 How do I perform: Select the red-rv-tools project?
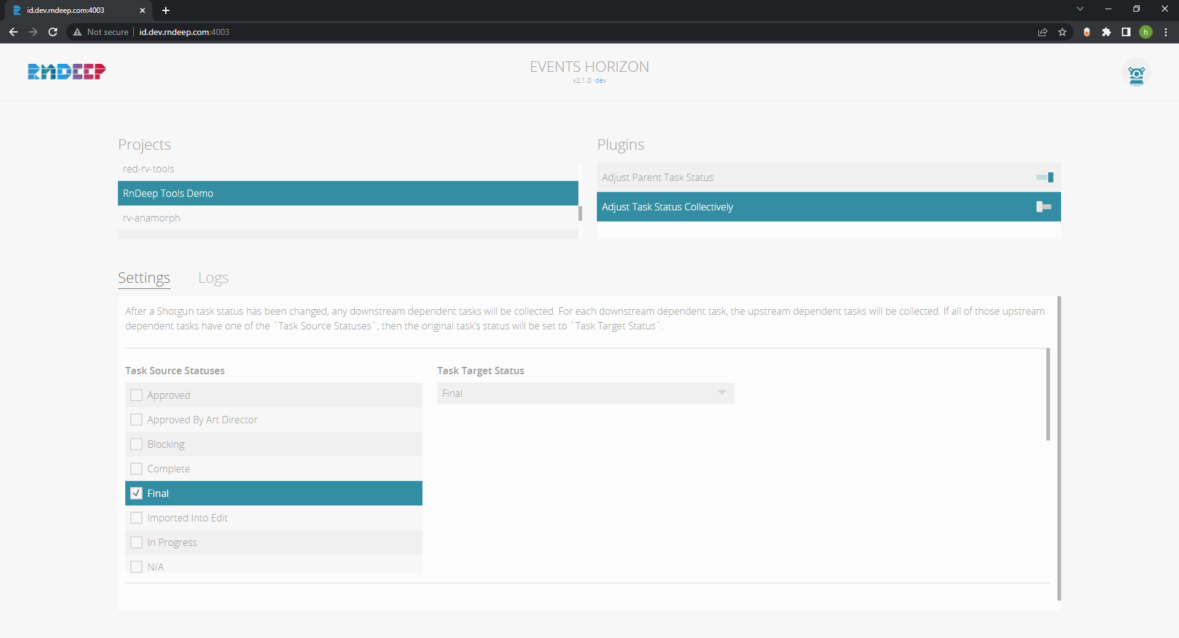(149, 169)
